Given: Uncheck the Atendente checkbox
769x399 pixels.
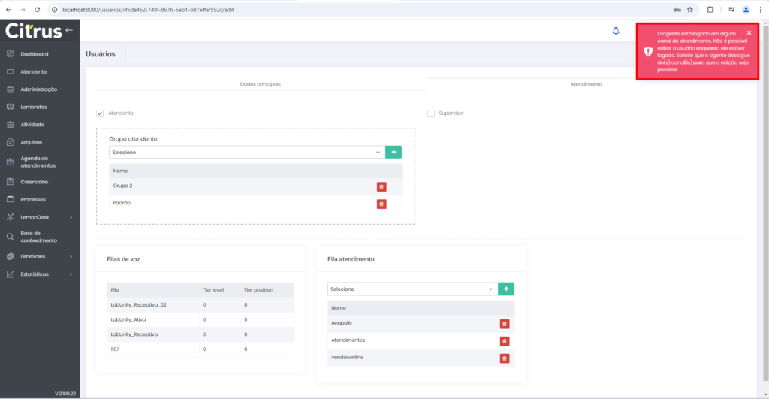Looking at the screenshot, I should click(x=100, y=113).
